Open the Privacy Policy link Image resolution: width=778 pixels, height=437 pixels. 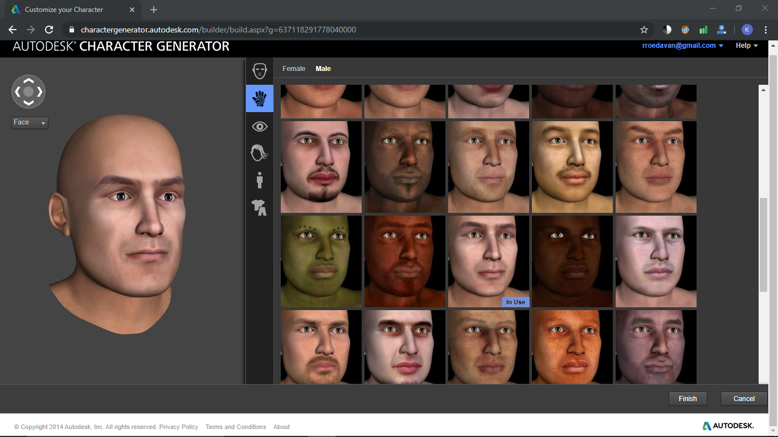[x=178, y=427]
